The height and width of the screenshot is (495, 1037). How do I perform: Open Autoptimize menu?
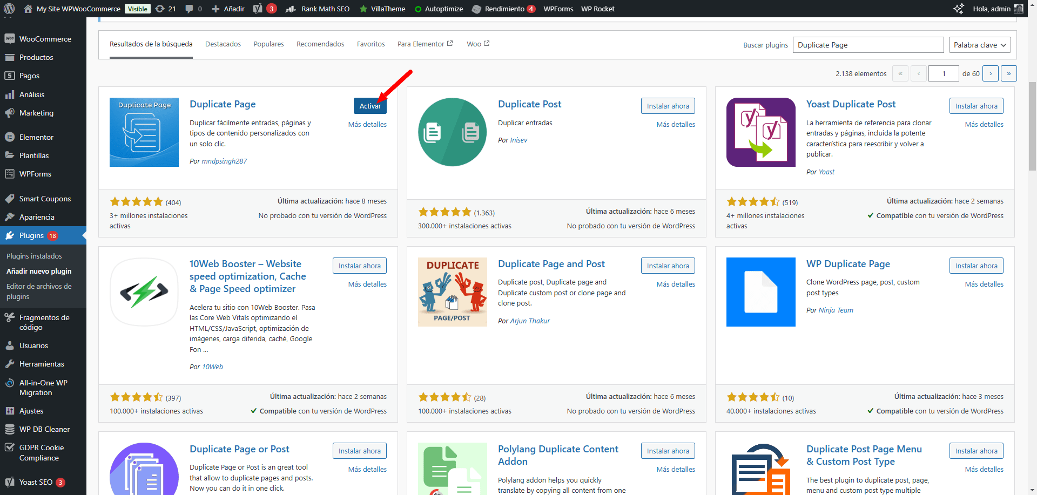pyautogui.click(x=439, y=9)
